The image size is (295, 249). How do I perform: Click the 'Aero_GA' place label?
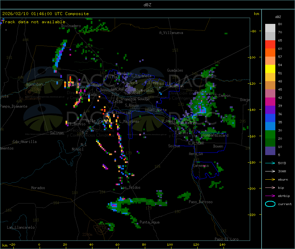tap(196, 154)
